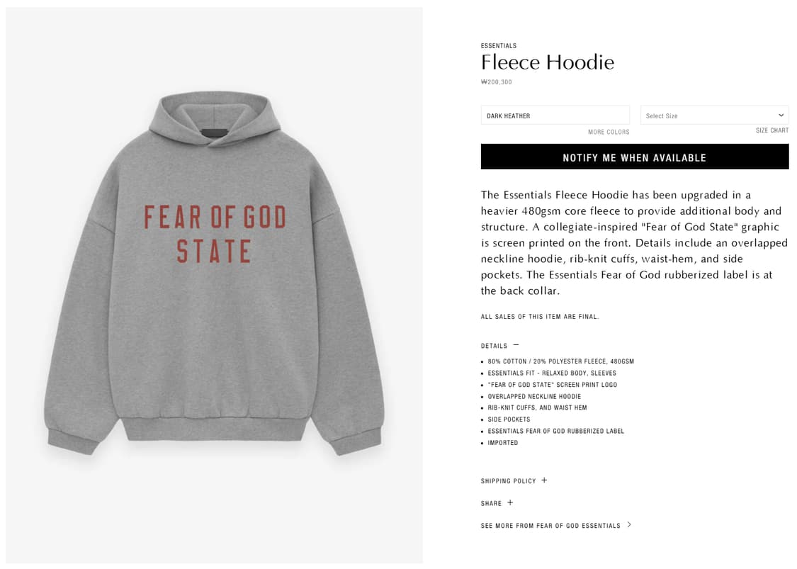Viewport: 797px width, 569px height.
Task: Click the Essentials brand label above title
Action: [498, 46]
